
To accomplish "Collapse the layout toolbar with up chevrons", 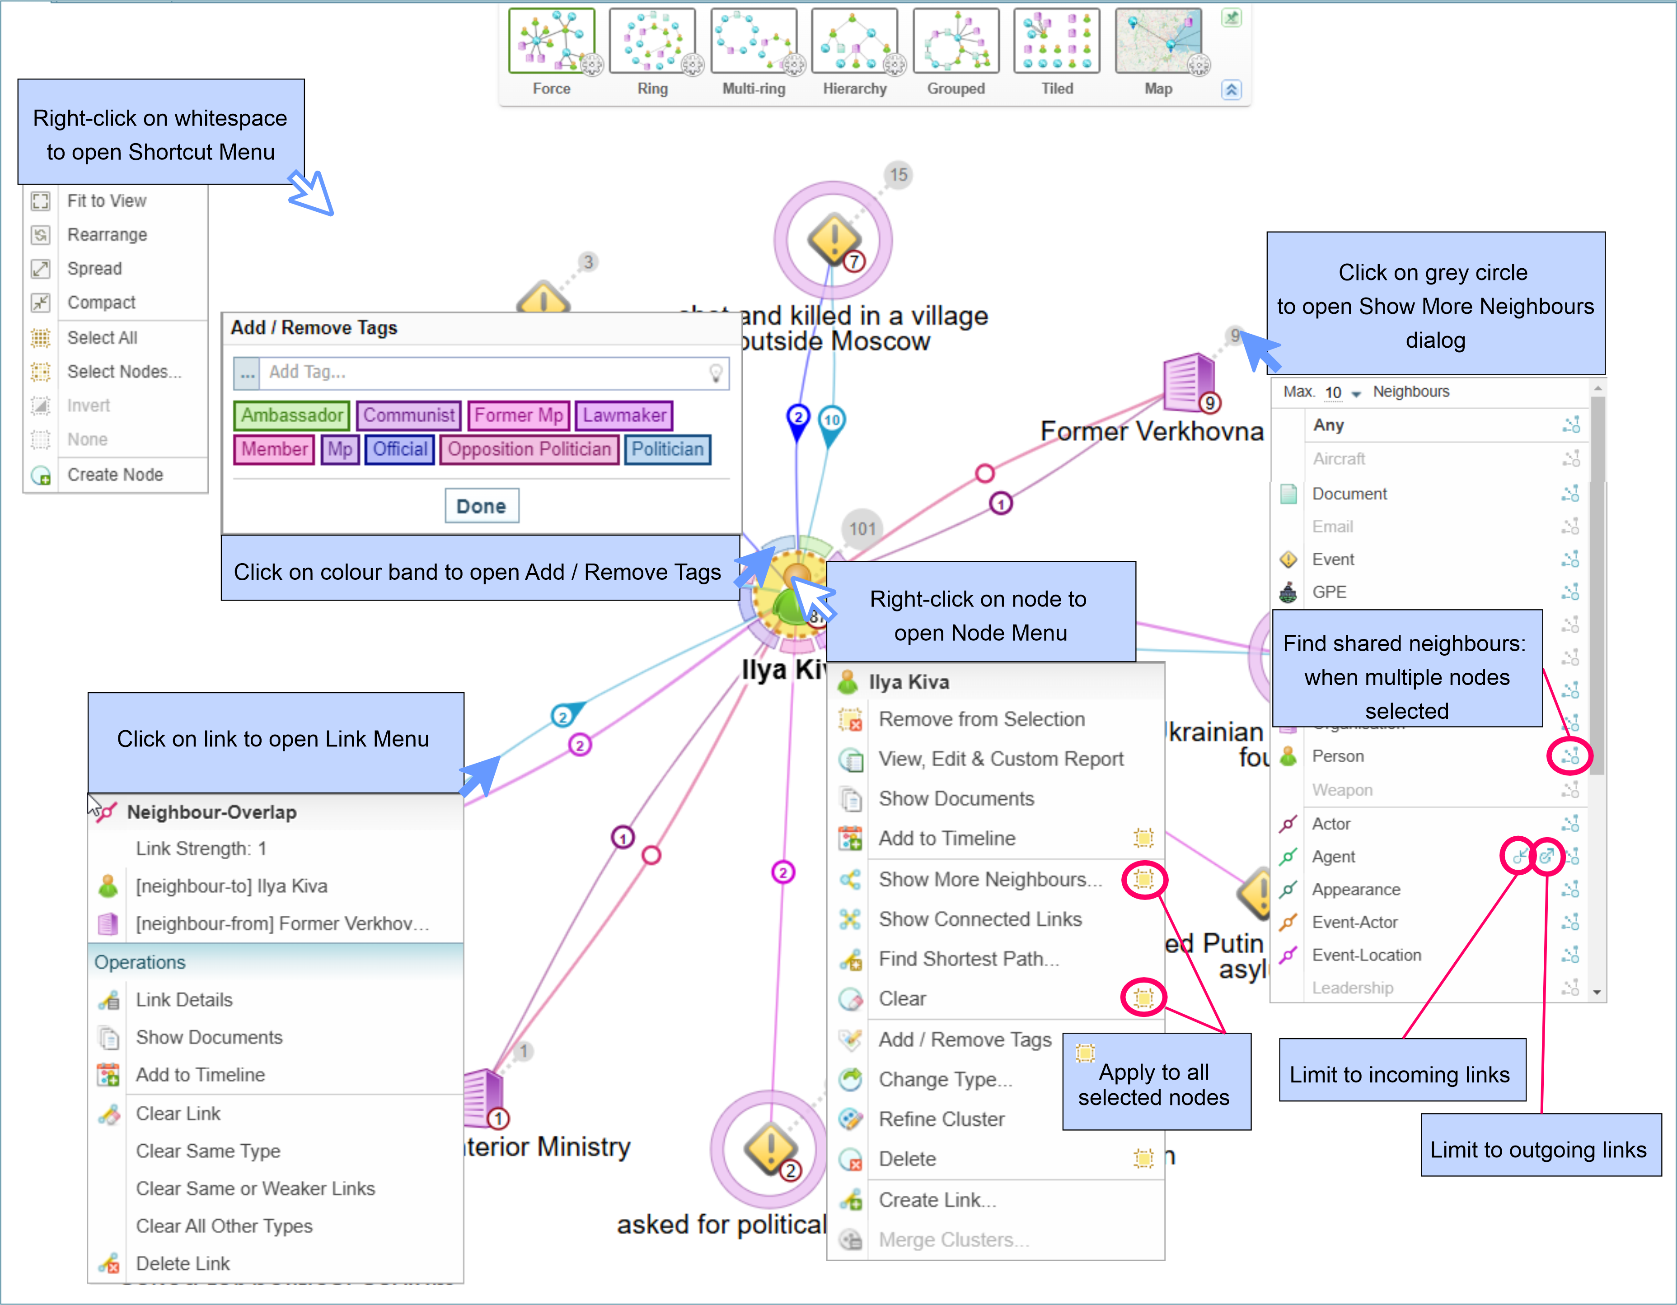I will pos(1231,90).
